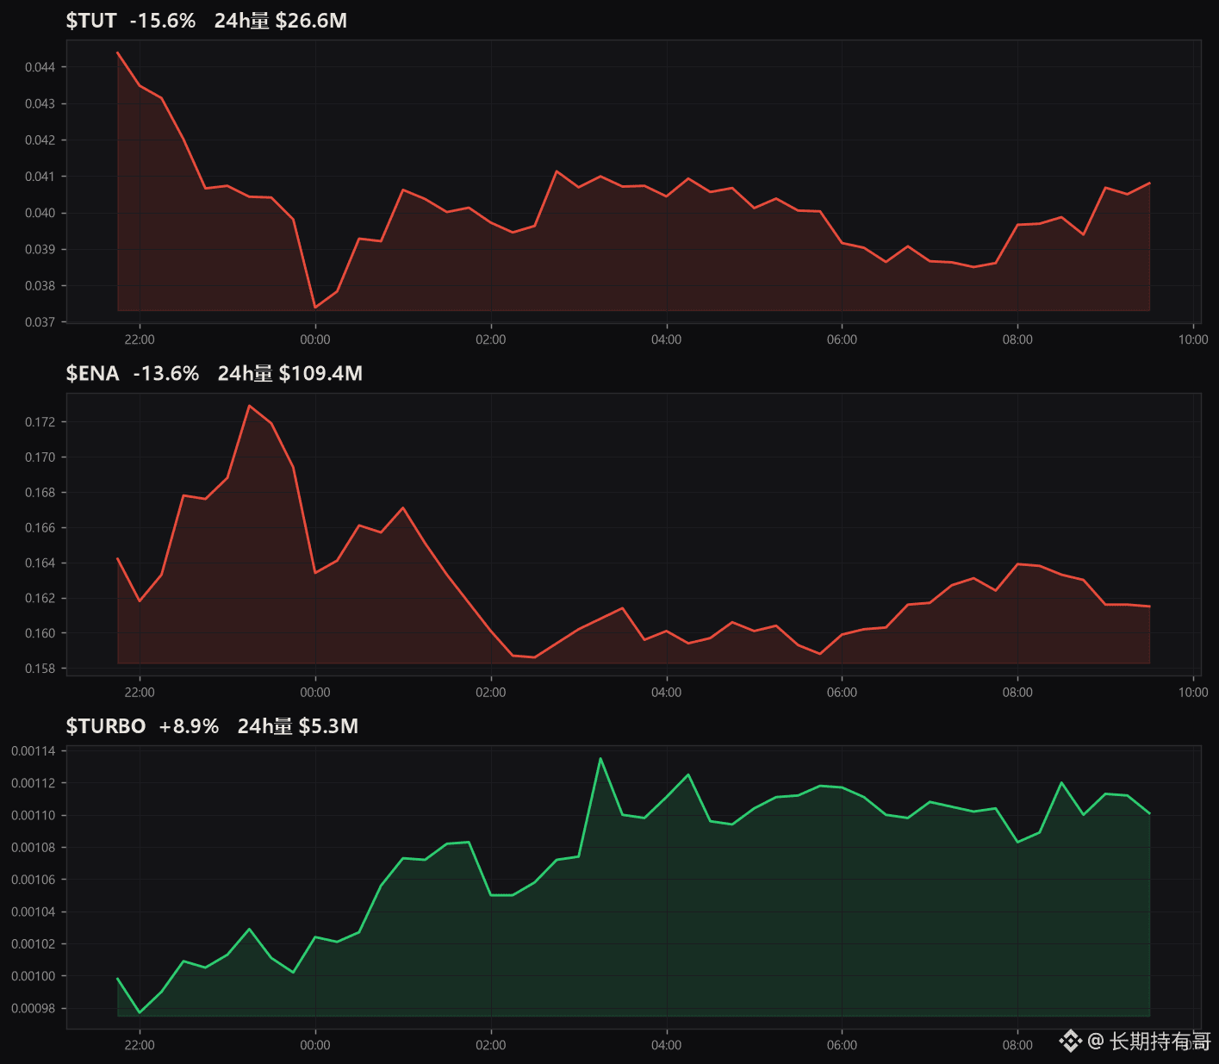This screenshot has height=1064, width=1219.
Task: Click the 0.00110 price axis label
Action: click(34, 815)
